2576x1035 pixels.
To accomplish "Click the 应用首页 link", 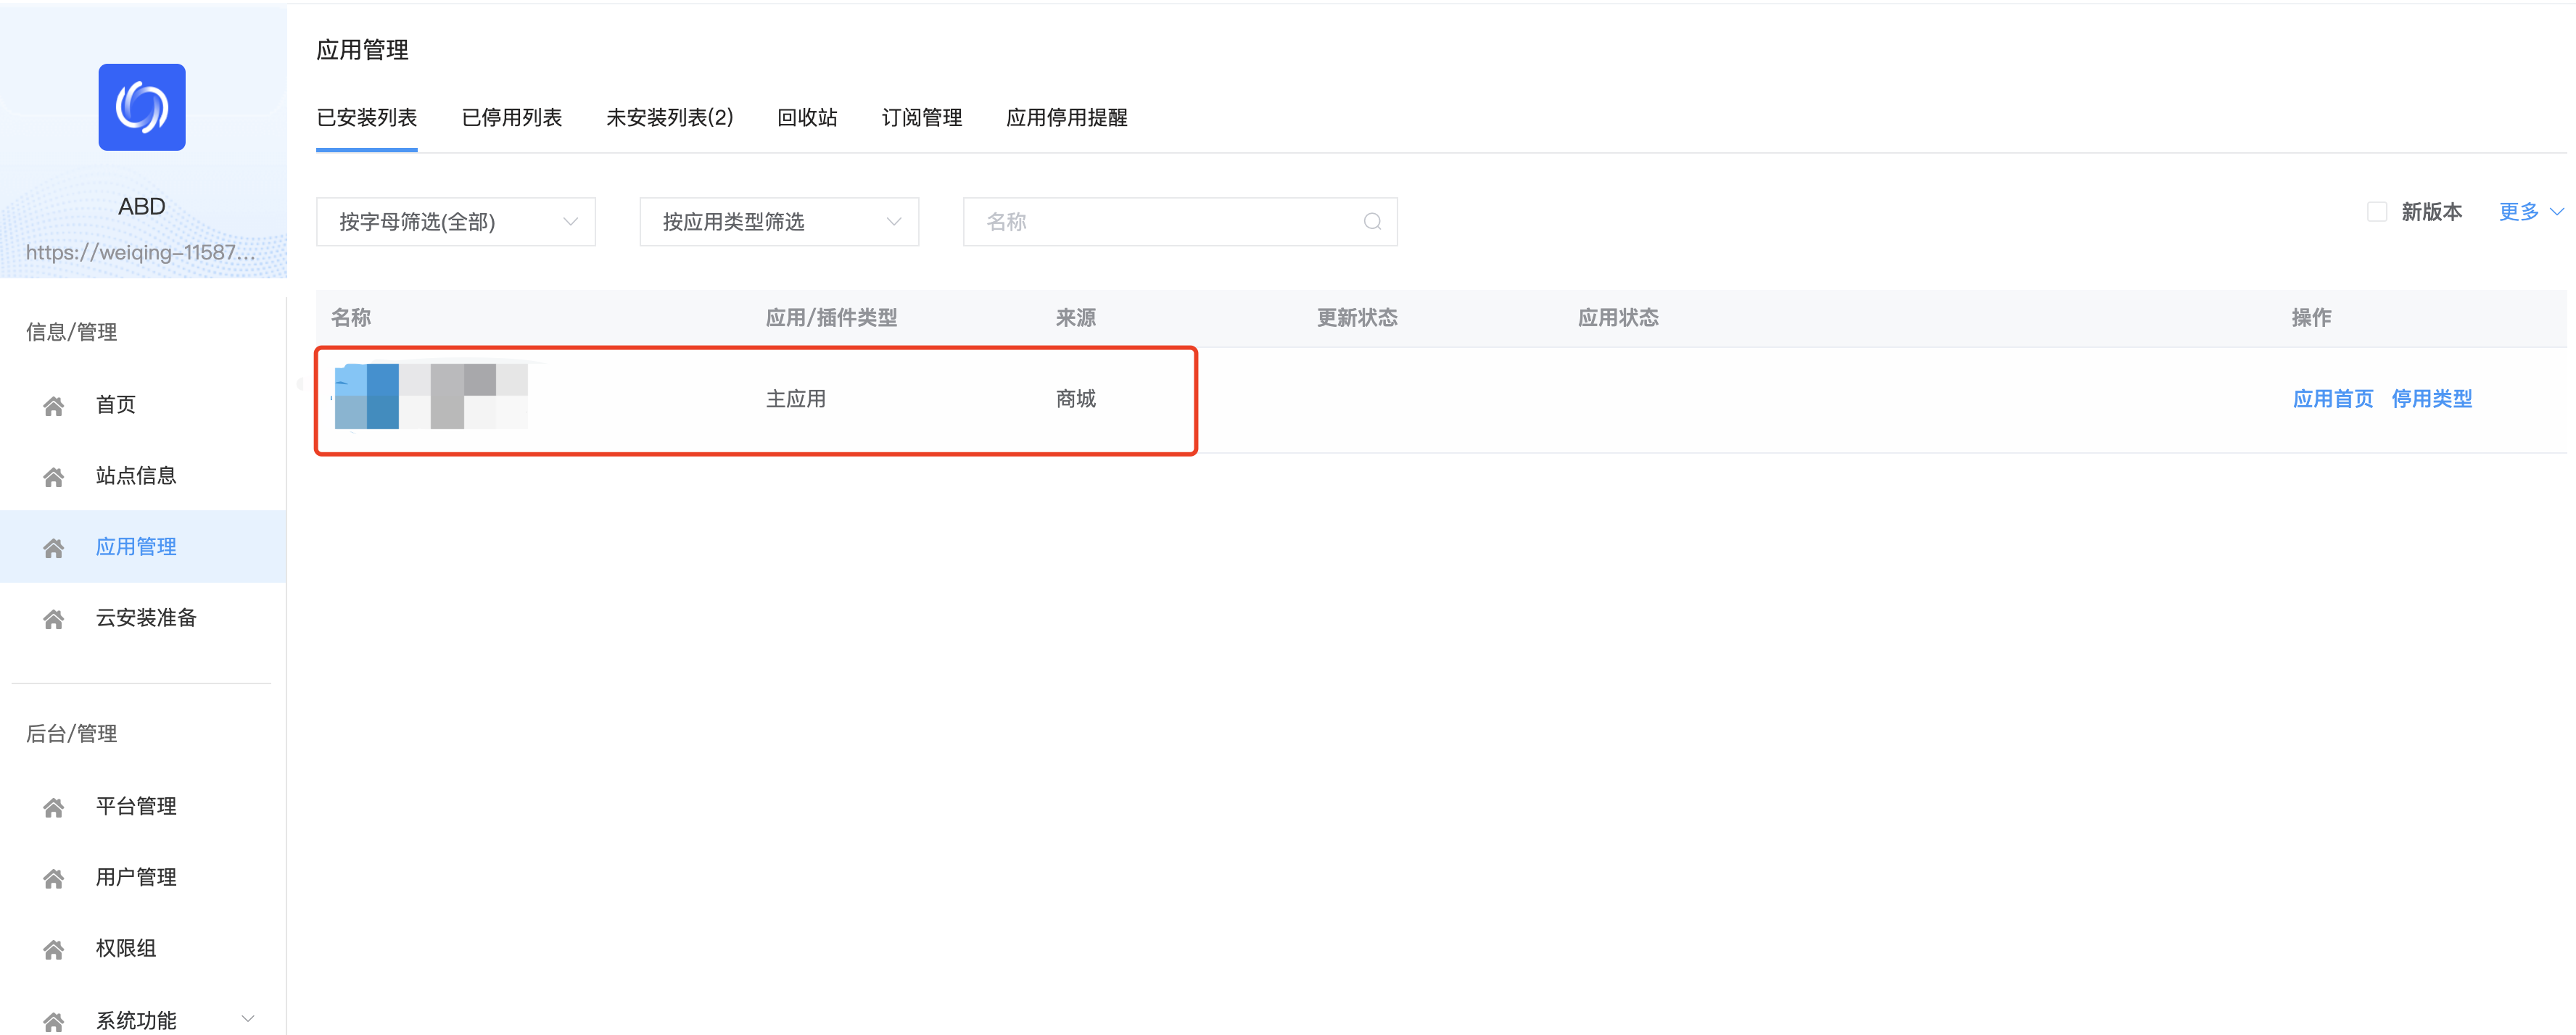I will coord(2333,399).
